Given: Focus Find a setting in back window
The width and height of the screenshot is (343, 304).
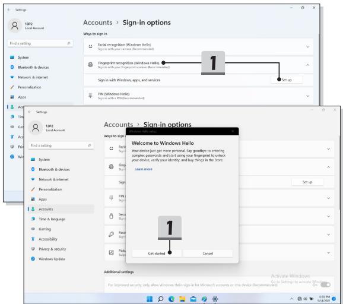Looking at the screenshot, I should coord(40,43).
